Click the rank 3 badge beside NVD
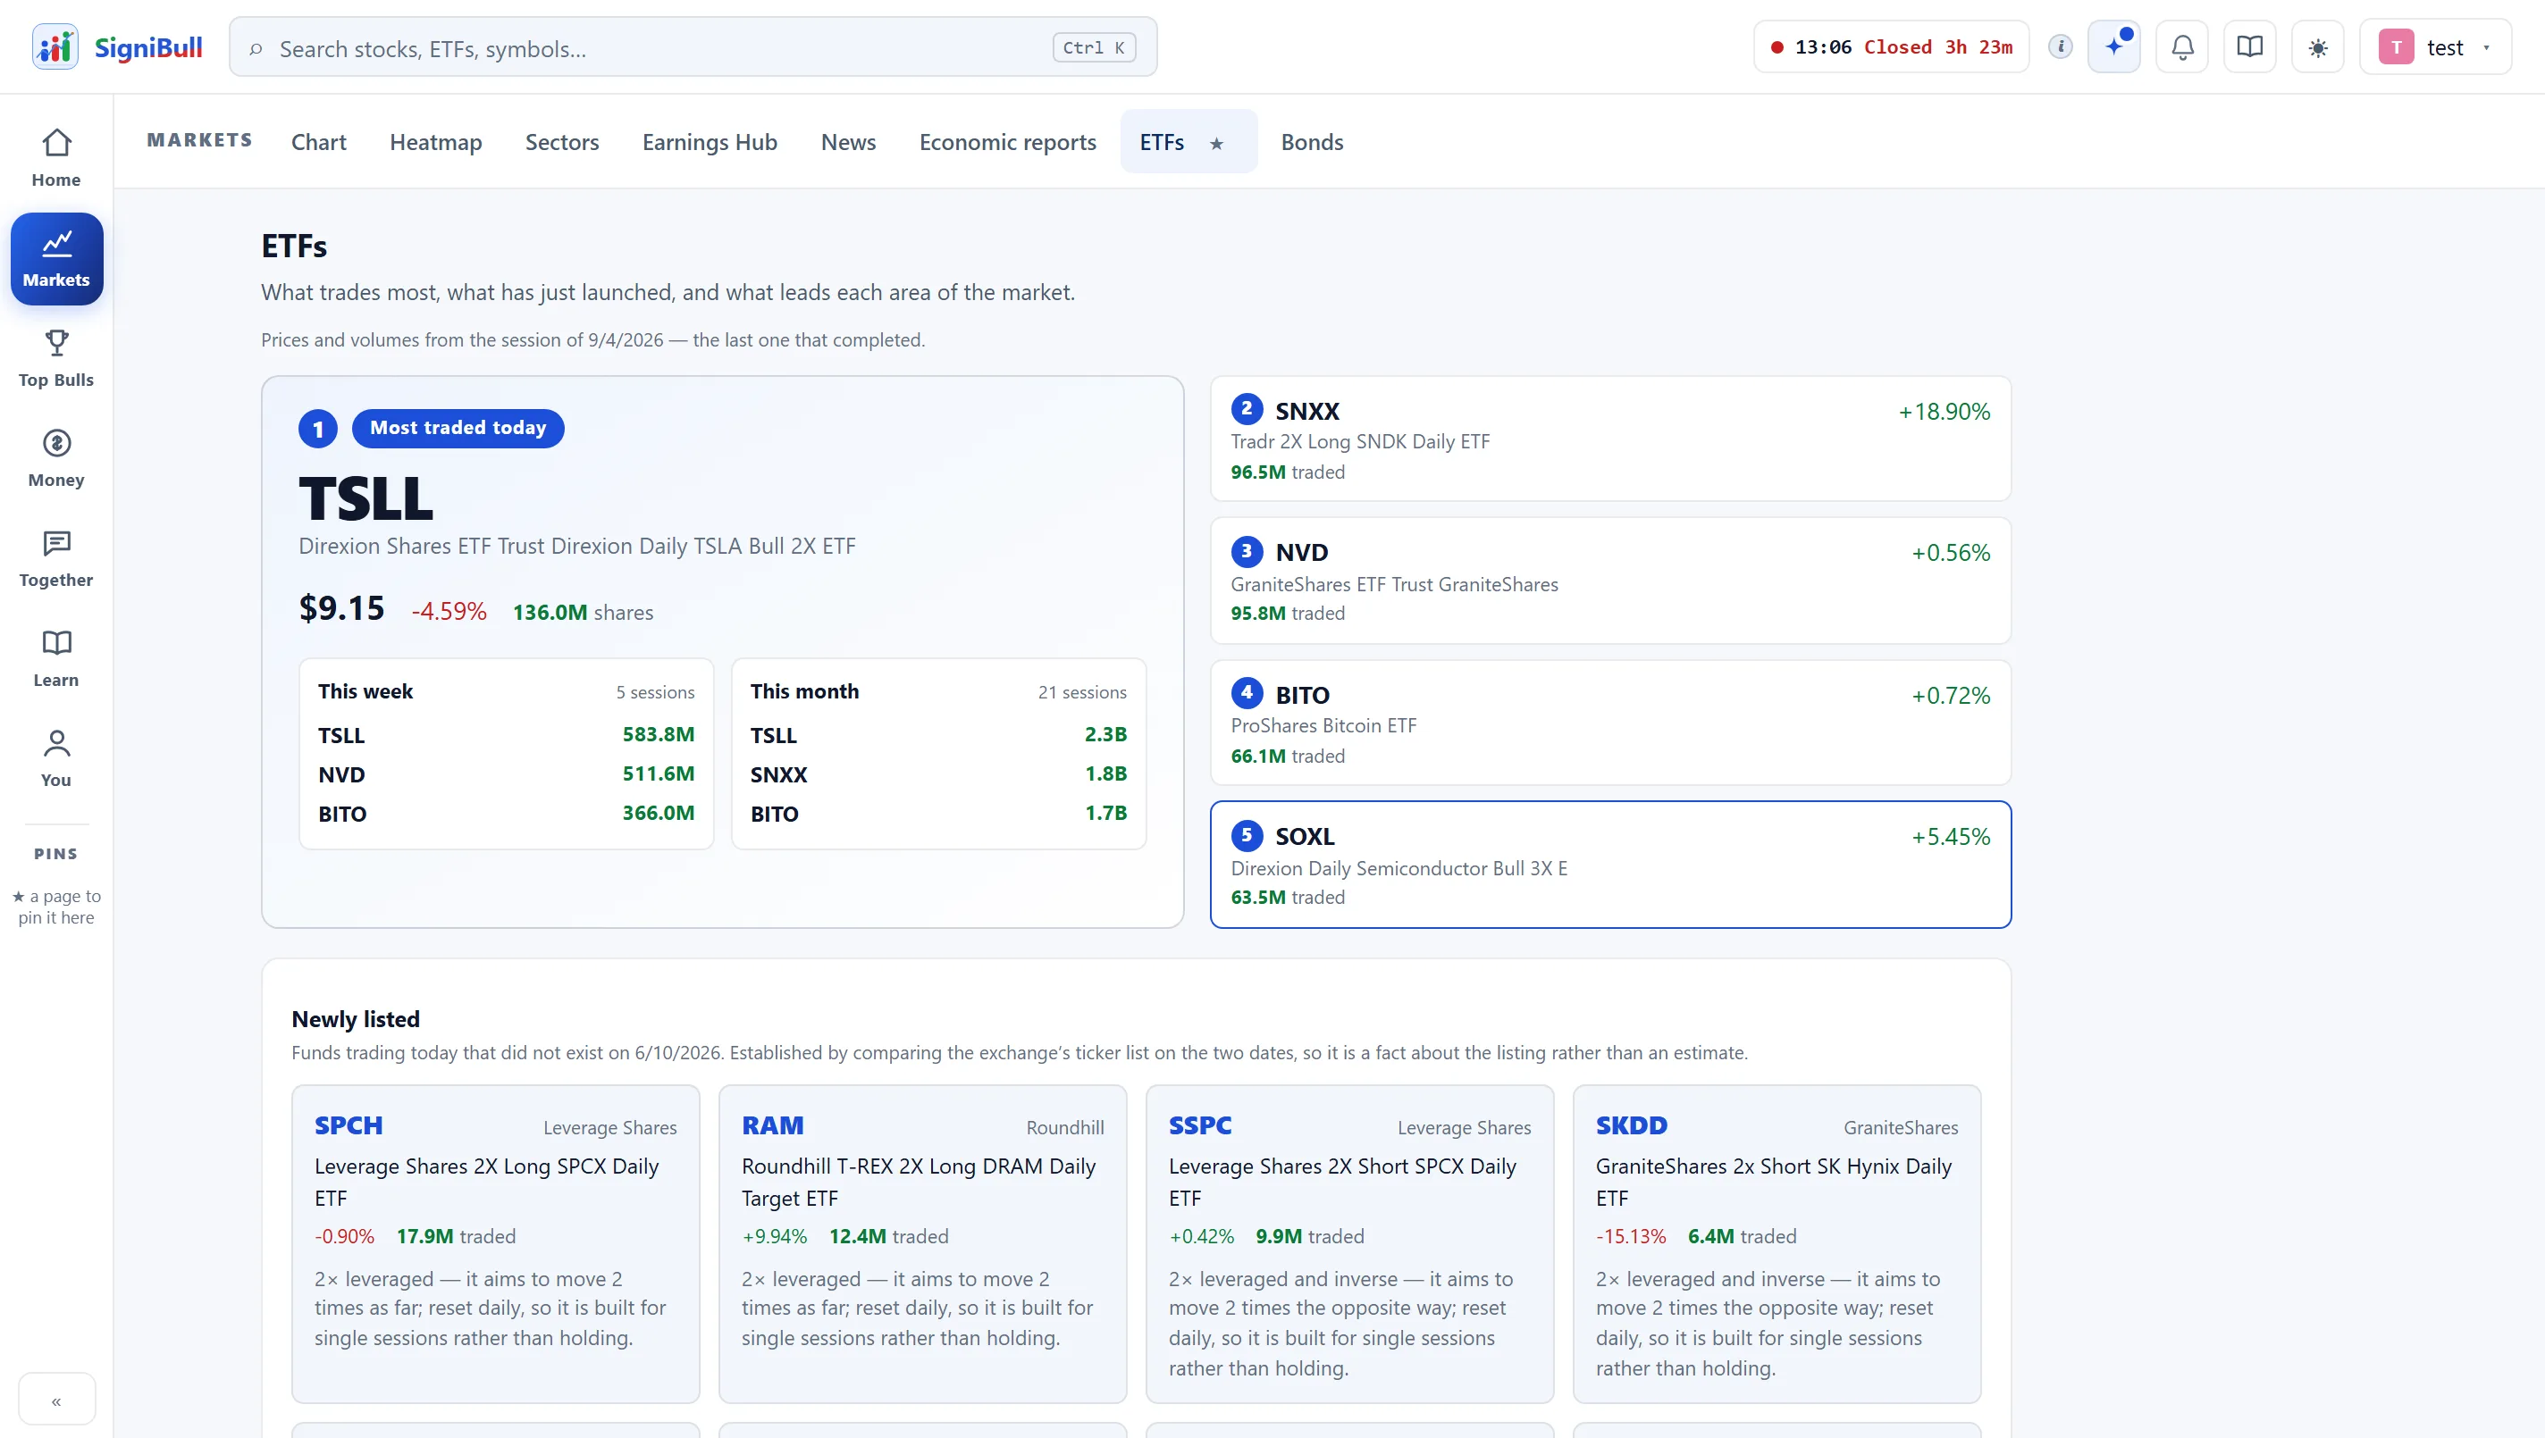 1247,551
